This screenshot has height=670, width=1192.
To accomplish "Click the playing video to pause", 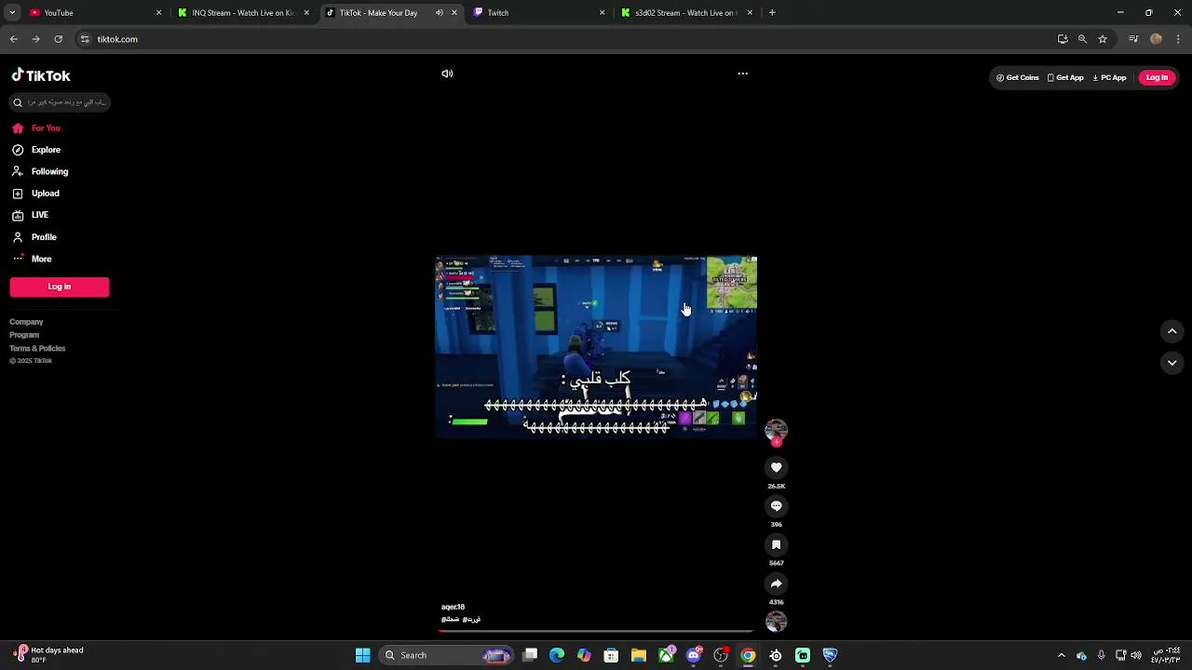I will (x=596, y=347).
